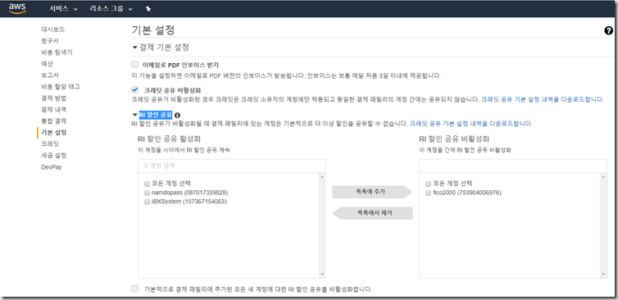Image resolution: width=618 pixels, height=300 pixels.
Task: Check the fico2000 account checkbox
Action: (x=429, y=193)
